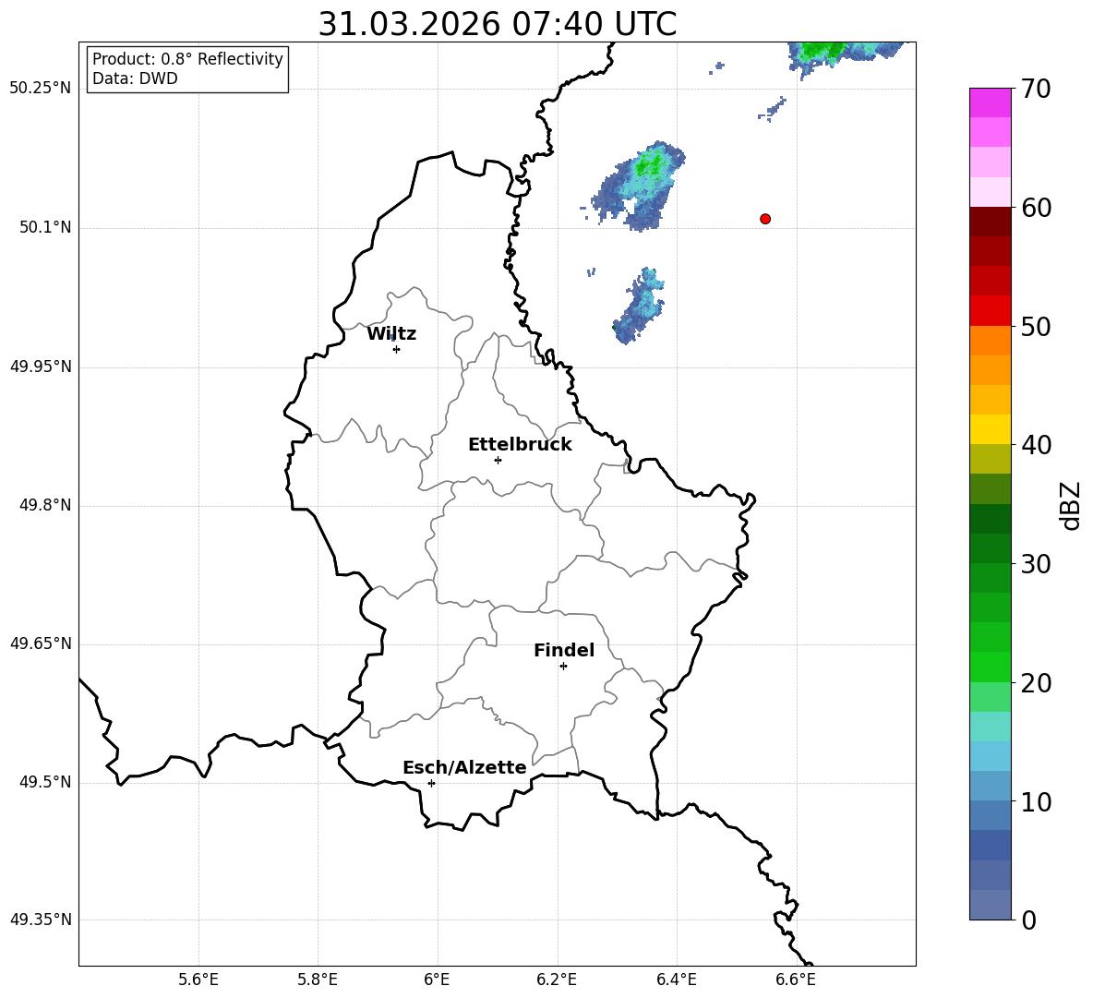Click the dBZ colorbar axis label
This screenshot has width=1093, height=998.
[1072, 505]
